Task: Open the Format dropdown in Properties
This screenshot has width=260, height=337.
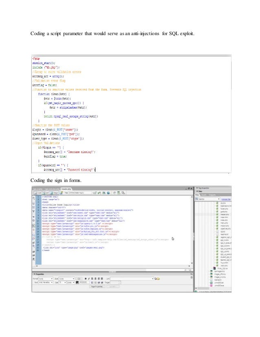Action: click(46, 279)
